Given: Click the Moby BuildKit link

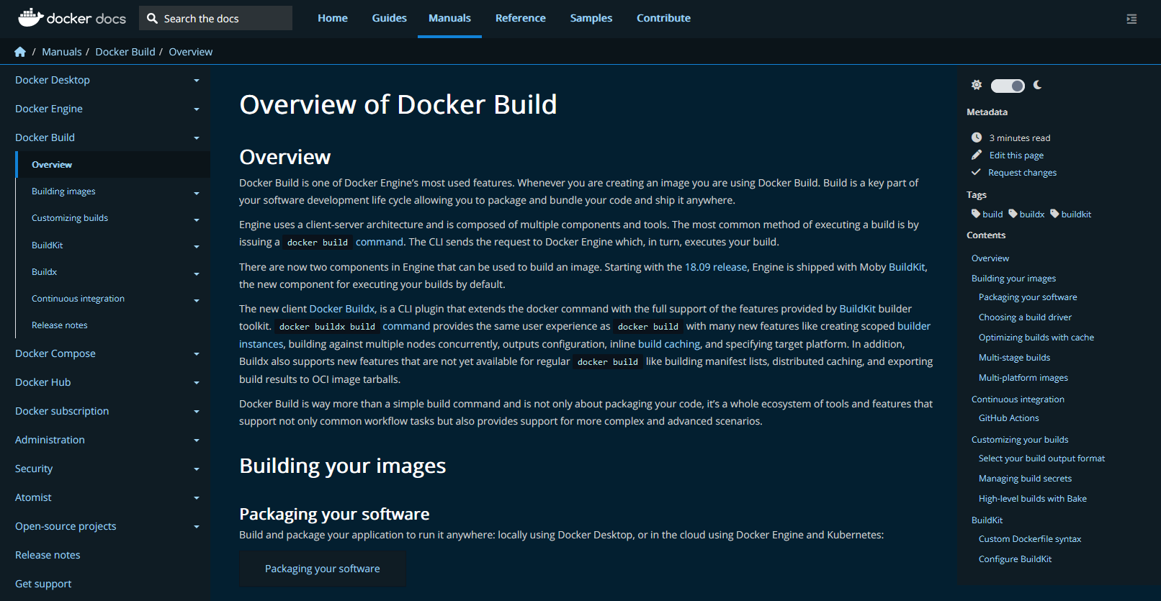Looking at the screenshot, I should [907, 267].
